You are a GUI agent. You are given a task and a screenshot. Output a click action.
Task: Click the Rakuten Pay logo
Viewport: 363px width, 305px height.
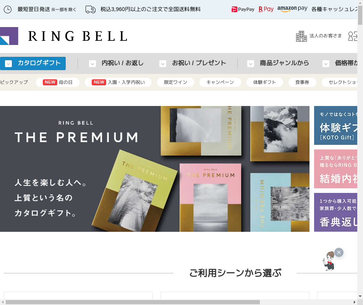(266, 9)
